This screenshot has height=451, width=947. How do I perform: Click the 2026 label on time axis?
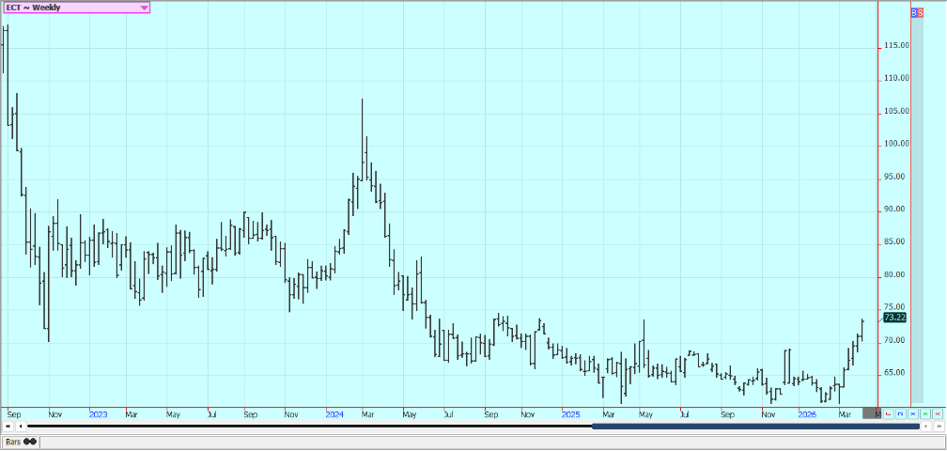[806, 413]
